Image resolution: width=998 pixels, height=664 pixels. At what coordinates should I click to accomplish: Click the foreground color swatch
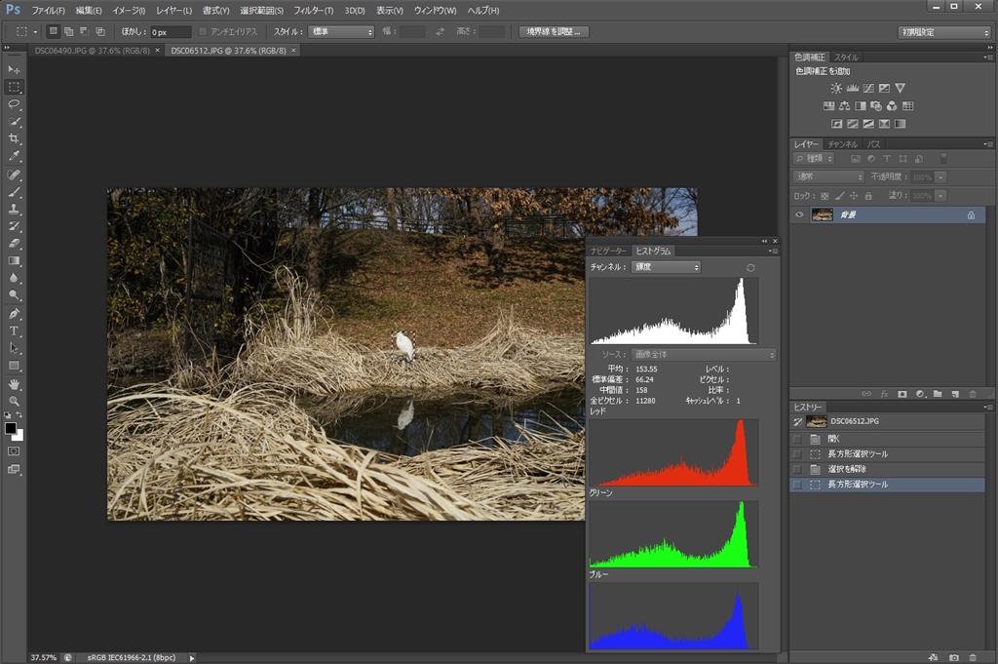pos(11,428)
